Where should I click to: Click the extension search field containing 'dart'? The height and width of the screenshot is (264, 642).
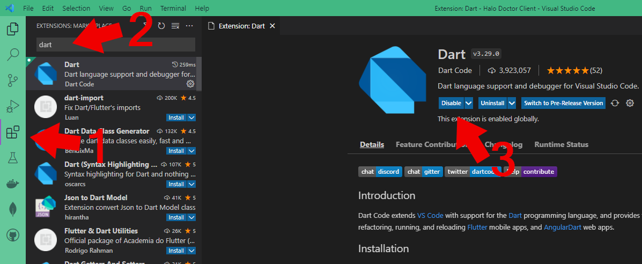click(x=115, y=45)
